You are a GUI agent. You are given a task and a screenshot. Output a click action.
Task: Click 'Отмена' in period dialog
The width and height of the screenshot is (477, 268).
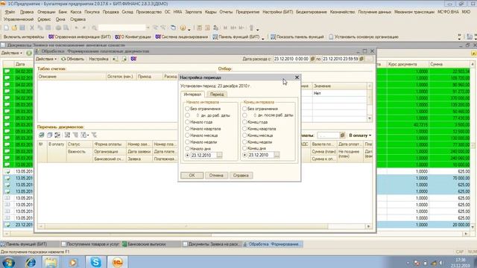click(x=216, y=176)
